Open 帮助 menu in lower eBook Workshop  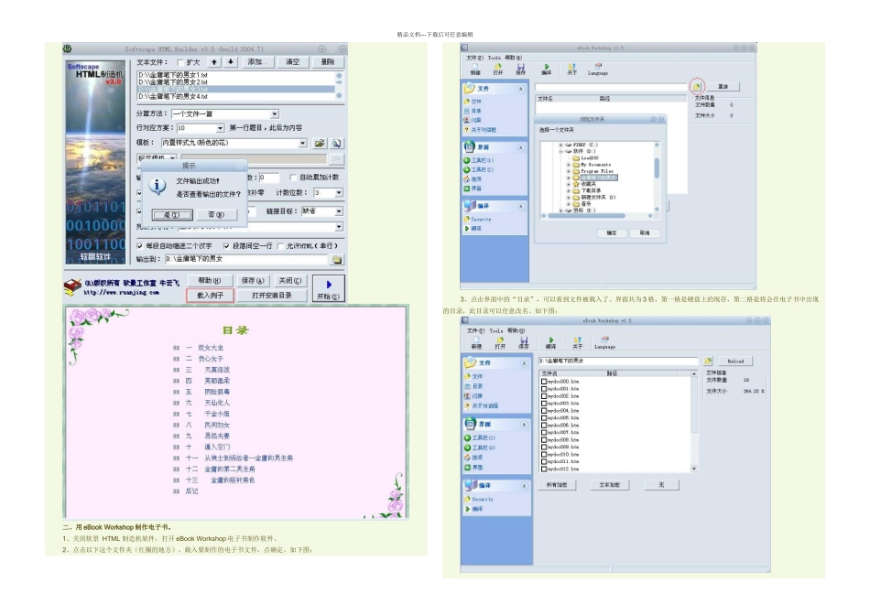(x=515, y=330)
